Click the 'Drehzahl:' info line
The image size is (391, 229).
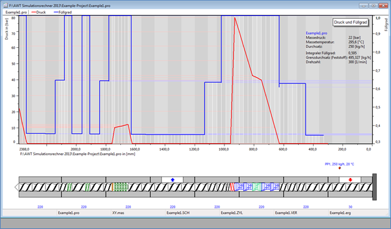pos(313,62)
